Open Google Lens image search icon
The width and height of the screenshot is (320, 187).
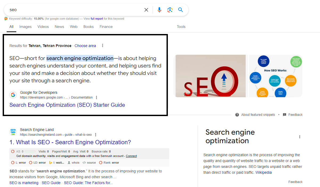click(170, 10)
